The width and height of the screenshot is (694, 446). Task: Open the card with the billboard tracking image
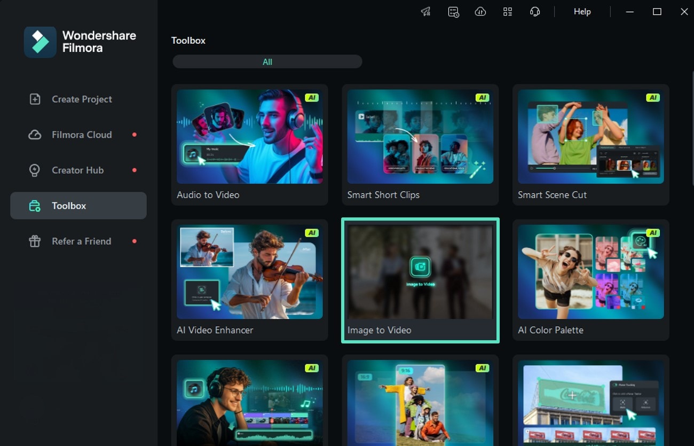coord(591,400)
